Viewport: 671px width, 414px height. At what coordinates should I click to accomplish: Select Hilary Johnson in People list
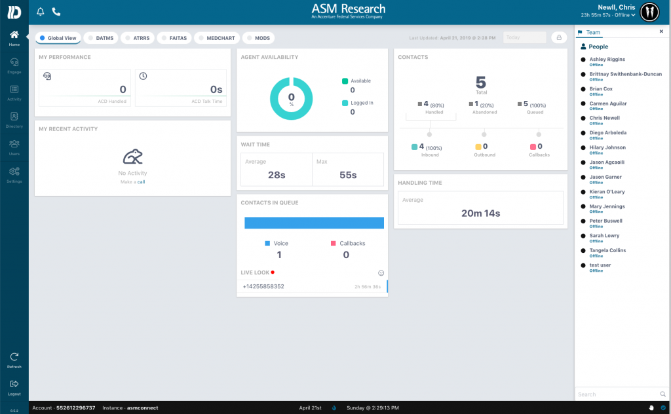pos(607,147)
